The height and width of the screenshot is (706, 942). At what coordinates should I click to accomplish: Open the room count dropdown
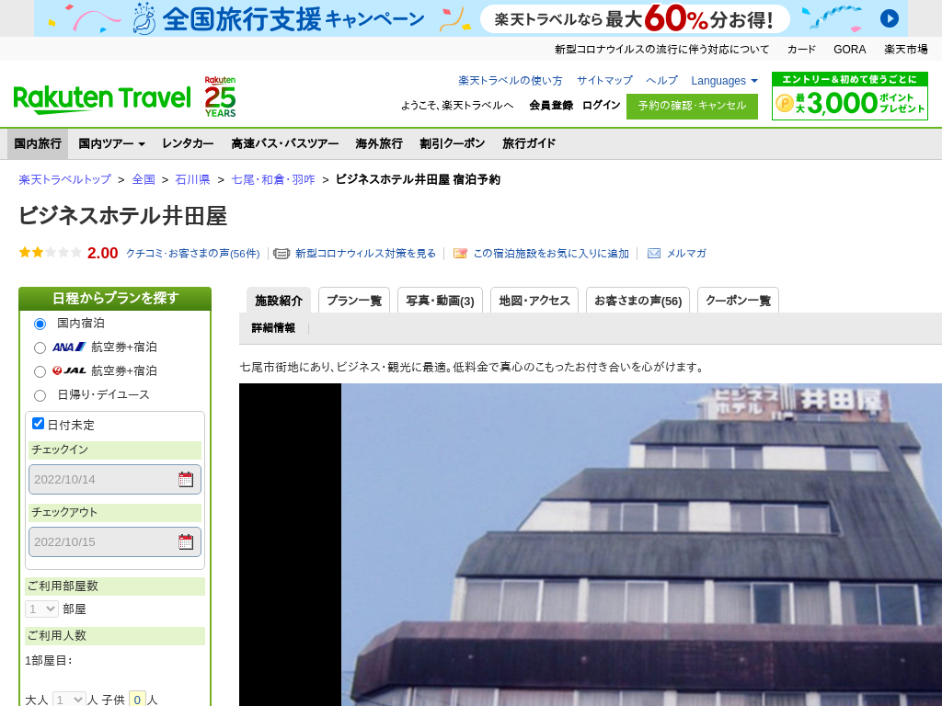41,609
